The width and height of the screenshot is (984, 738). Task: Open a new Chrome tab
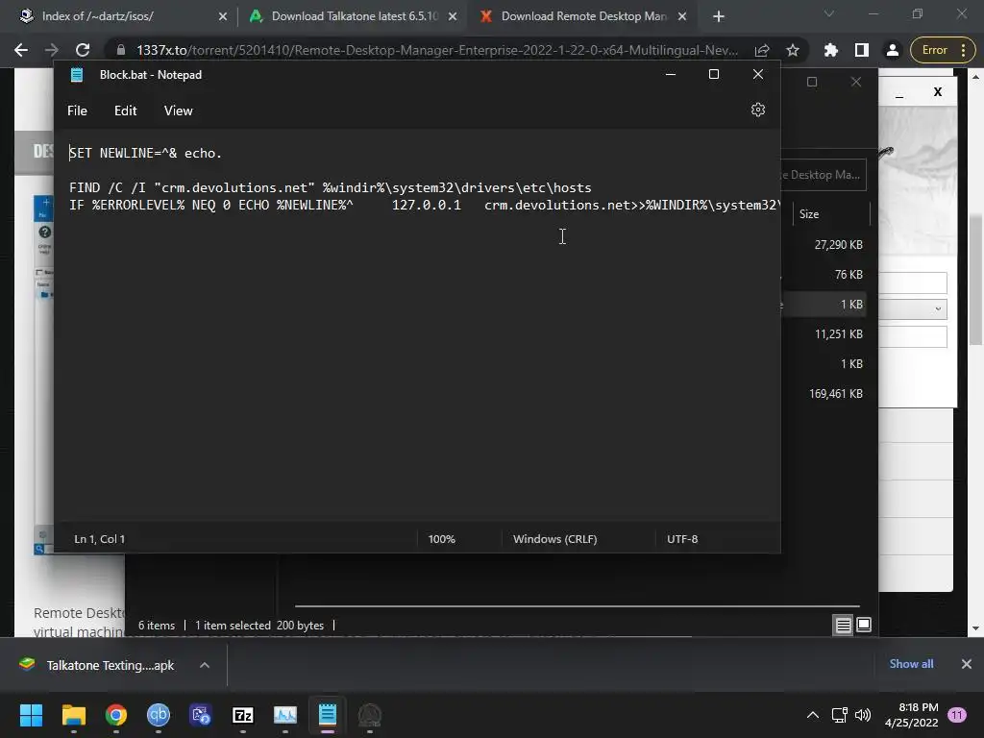719,17
